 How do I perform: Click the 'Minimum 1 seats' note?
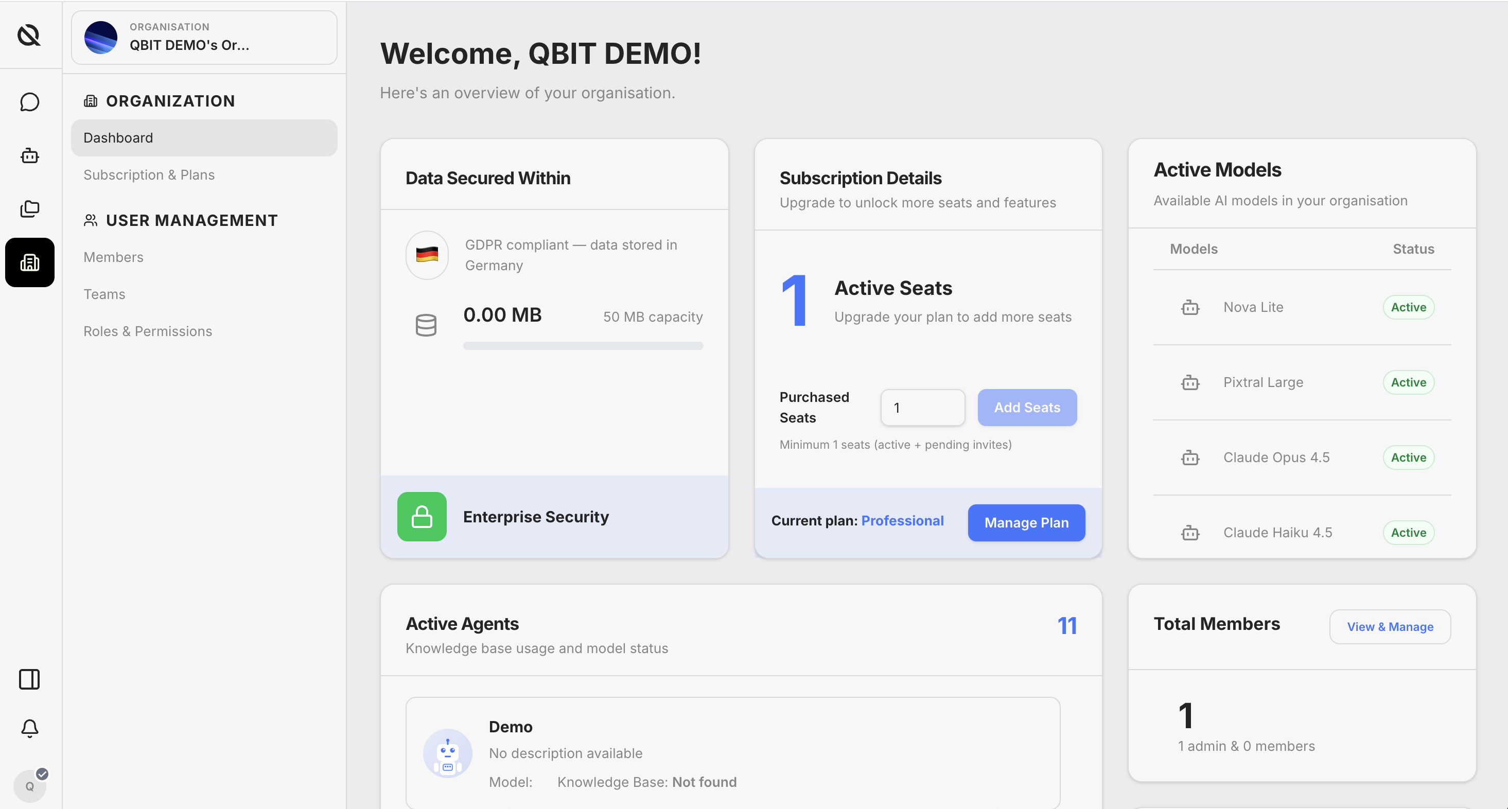click(x=895, y=444)
